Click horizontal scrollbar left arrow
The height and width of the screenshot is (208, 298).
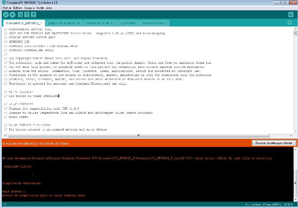[5, 135]
